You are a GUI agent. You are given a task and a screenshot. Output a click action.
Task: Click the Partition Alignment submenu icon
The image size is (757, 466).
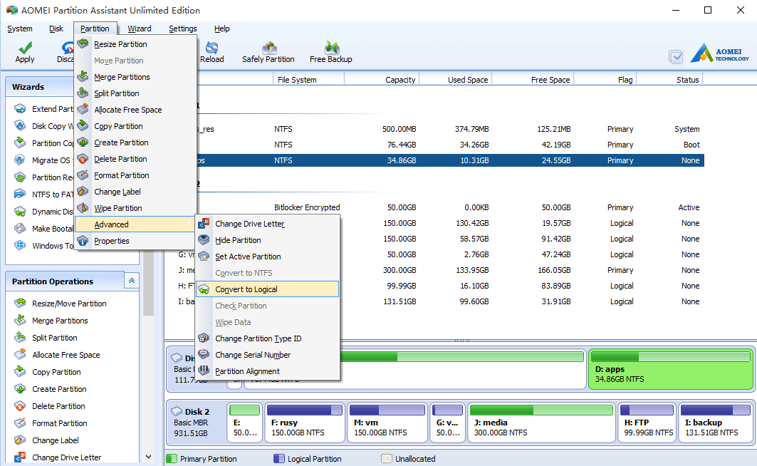coord(204,371)
